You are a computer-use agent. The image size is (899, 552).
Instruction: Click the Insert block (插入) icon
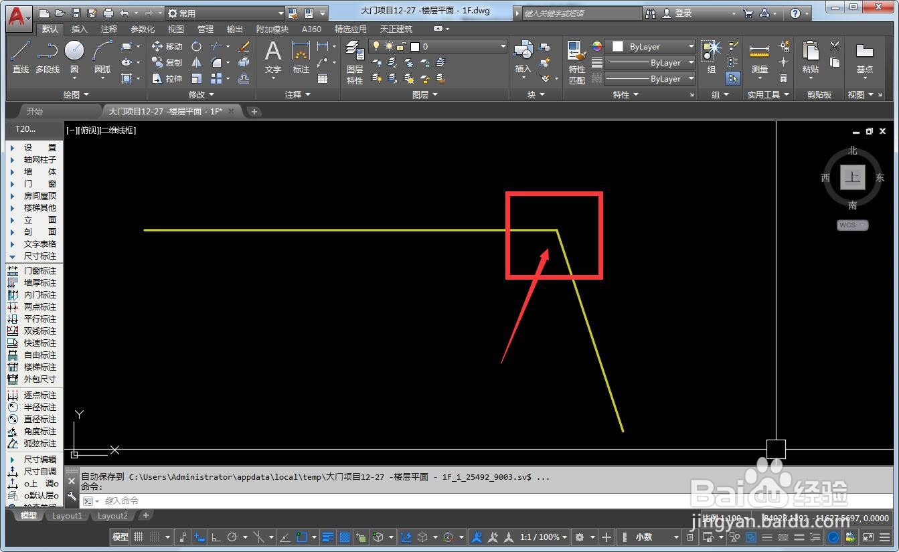tap(523, 57)
